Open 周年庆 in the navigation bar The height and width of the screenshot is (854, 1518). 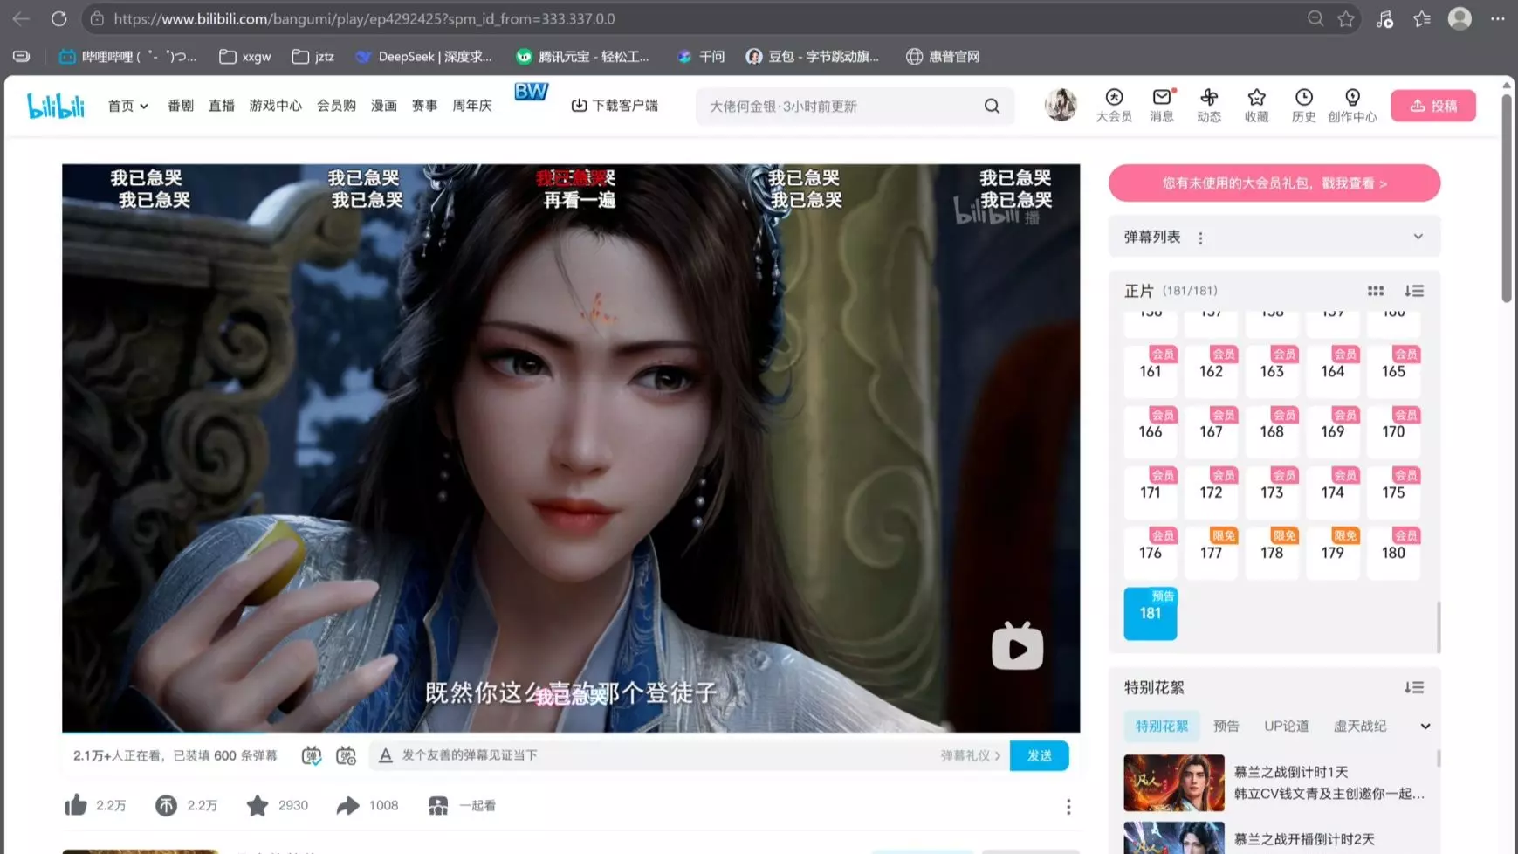[472, 106]
